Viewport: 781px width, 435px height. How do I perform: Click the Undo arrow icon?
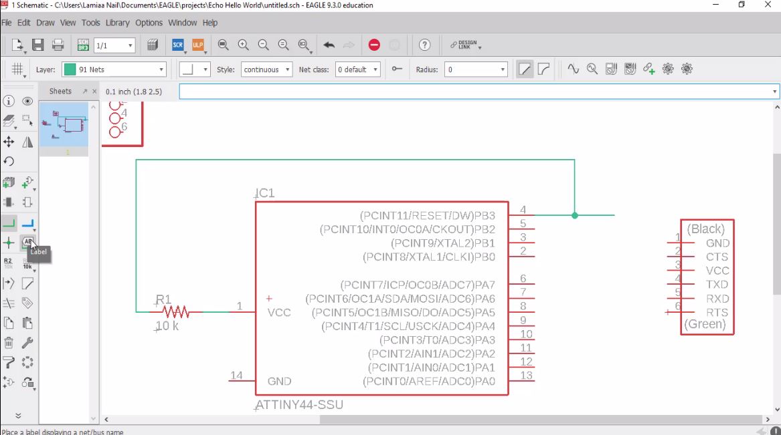329,45
